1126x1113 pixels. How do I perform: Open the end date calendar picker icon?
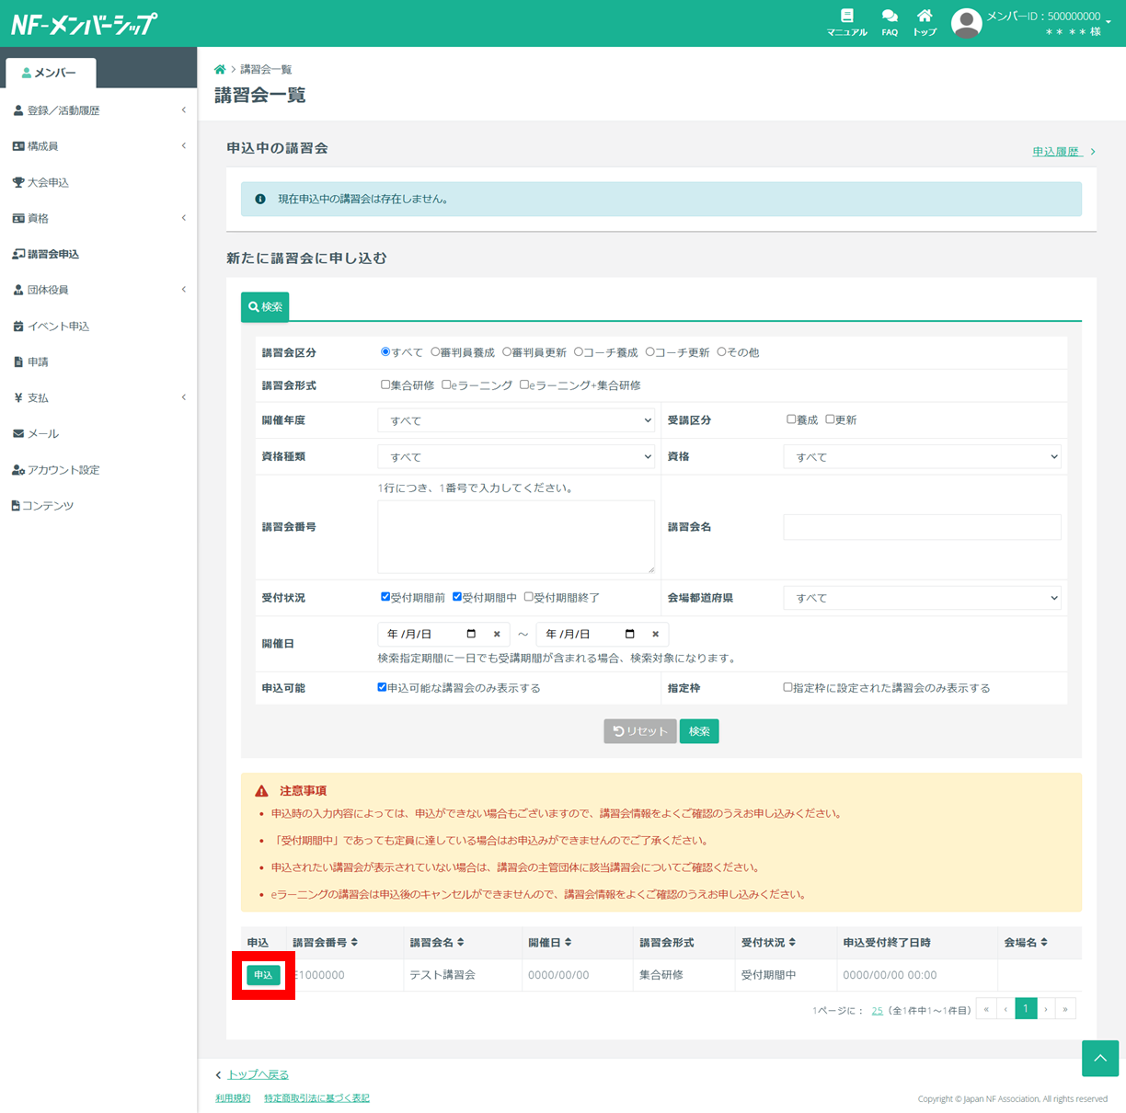click(630, 634)
